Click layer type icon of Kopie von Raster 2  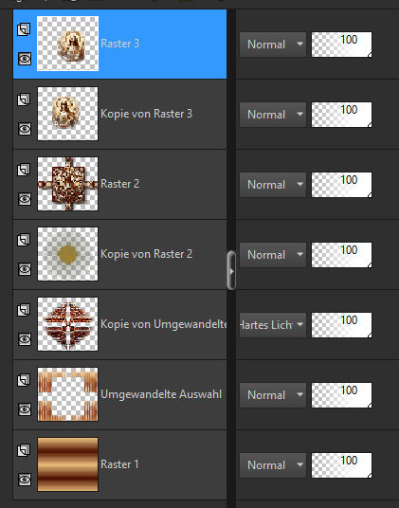[x=24, y=240]
